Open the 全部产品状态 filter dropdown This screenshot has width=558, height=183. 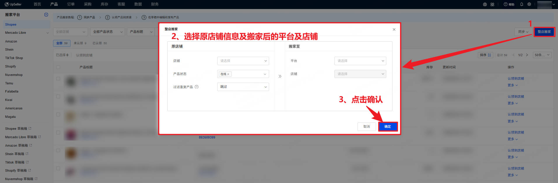pyautogui.click(x=108, y=32)
